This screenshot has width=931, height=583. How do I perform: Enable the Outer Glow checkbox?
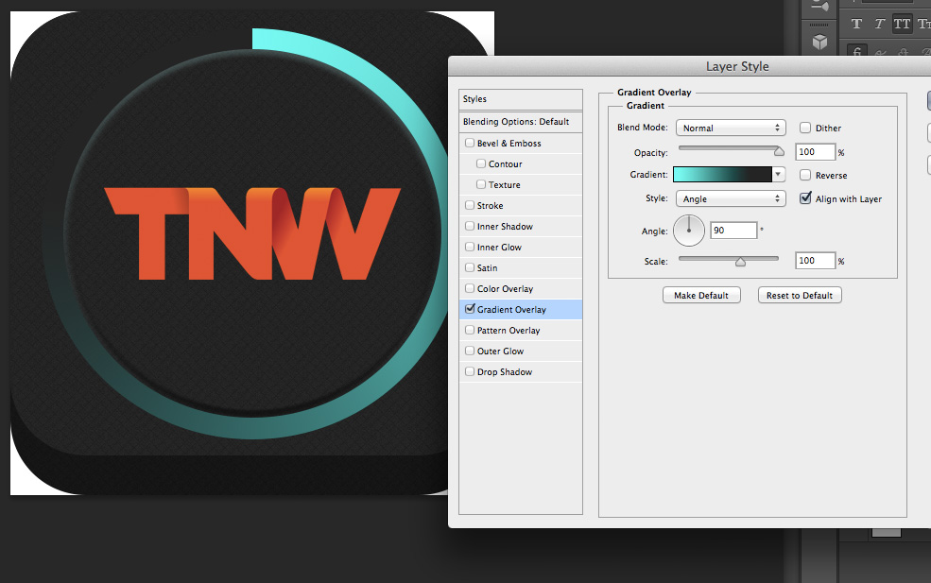[x=470, y=351]
